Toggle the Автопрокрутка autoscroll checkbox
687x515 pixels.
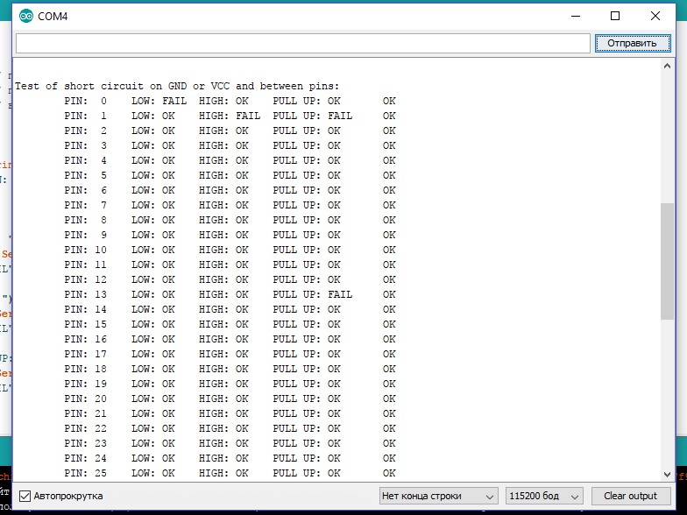point(25,496)
